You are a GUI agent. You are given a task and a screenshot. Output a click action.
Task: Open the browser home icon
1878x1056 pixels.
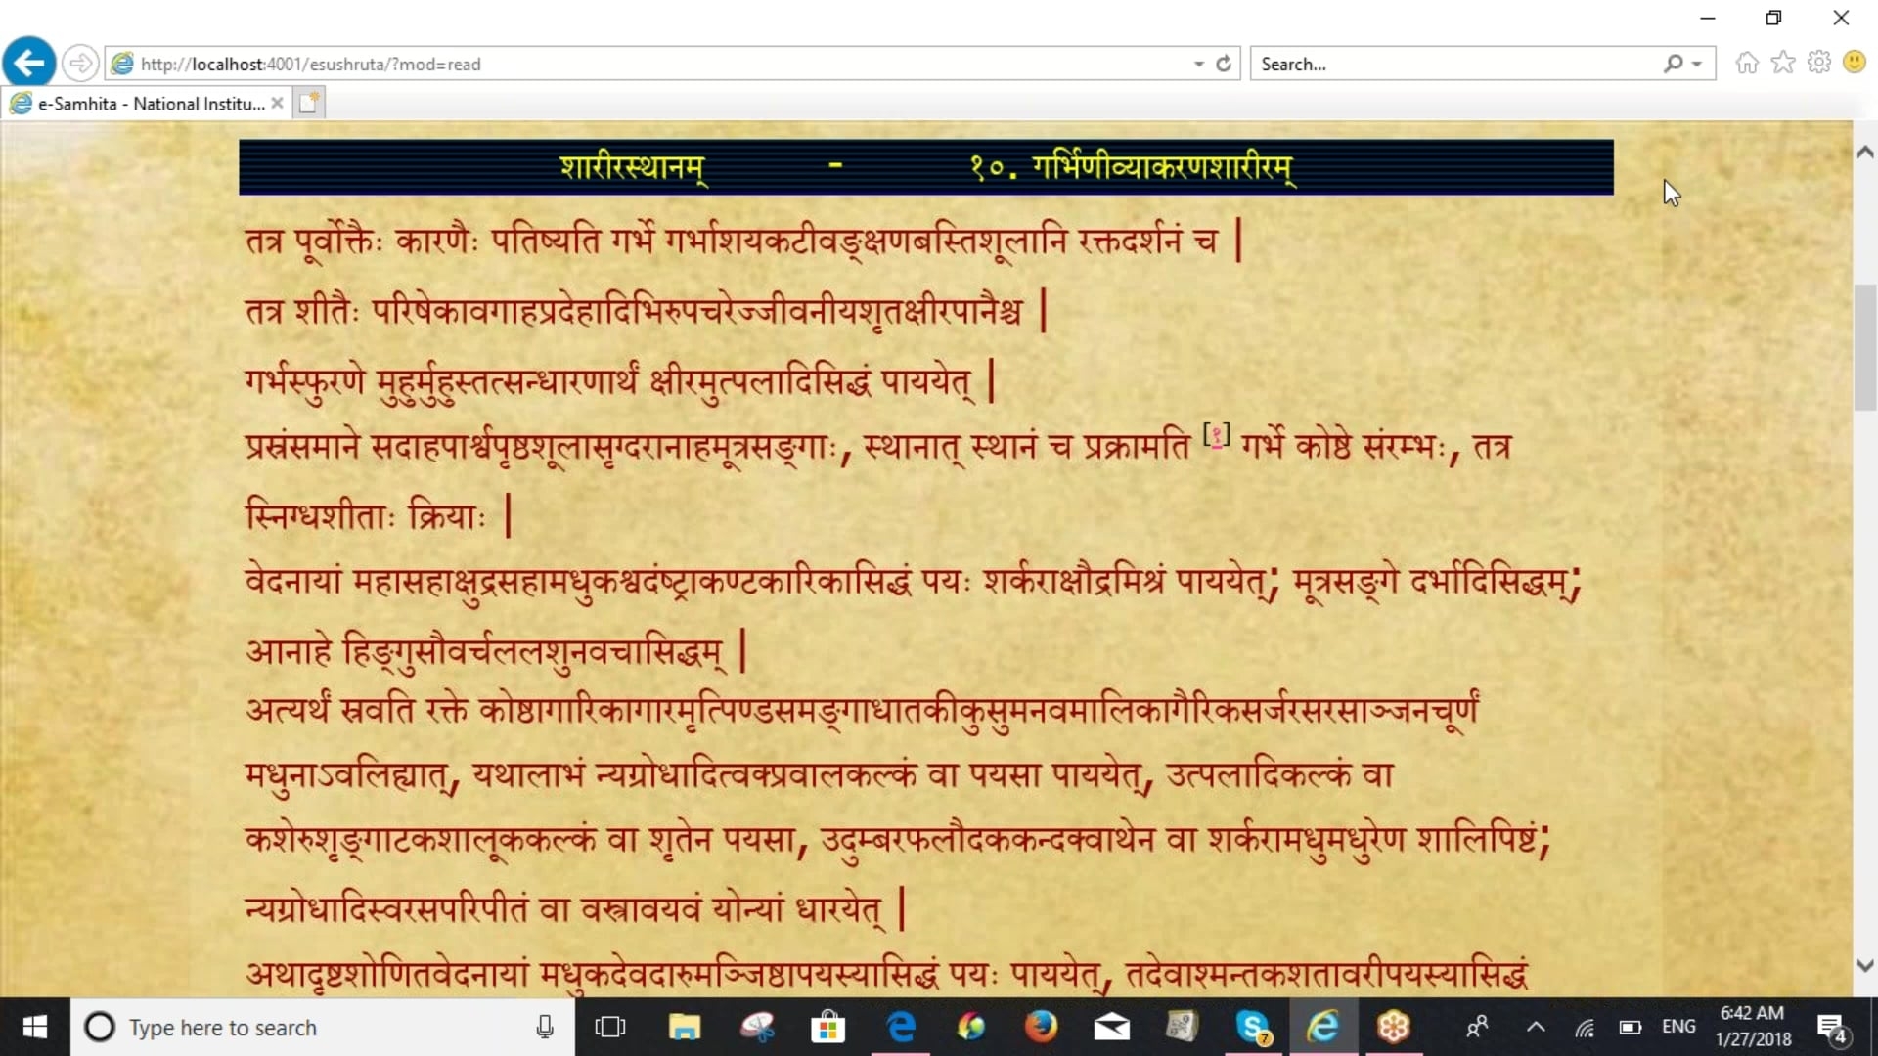[1747, 64]
